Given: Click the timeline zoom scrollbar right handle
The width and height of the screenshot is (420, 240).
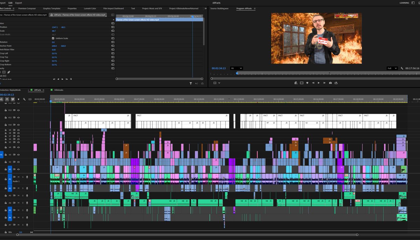Looking at the screenshot, I should [357, 235].
